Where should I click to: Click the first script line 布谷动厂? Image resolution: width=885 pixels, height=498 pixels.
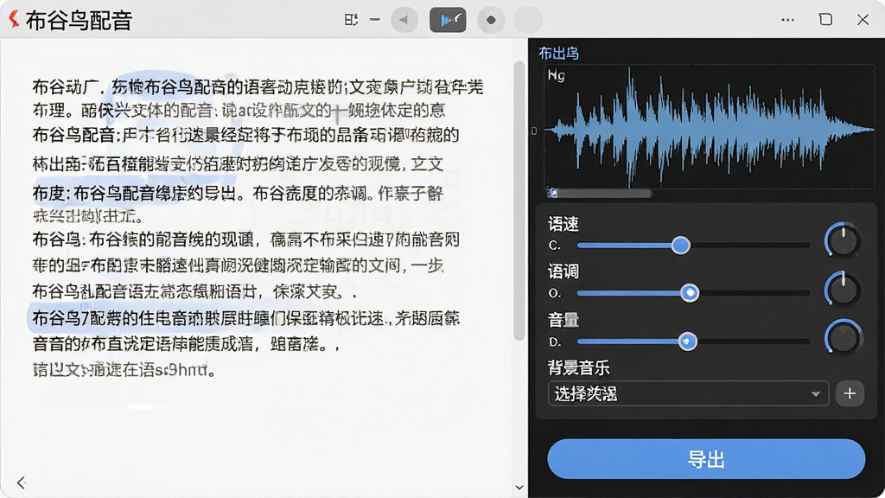pos(258,87)
